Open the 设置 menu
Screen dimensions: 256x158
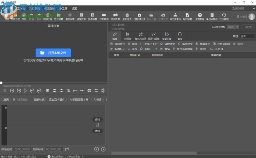(x=74, y=8)
